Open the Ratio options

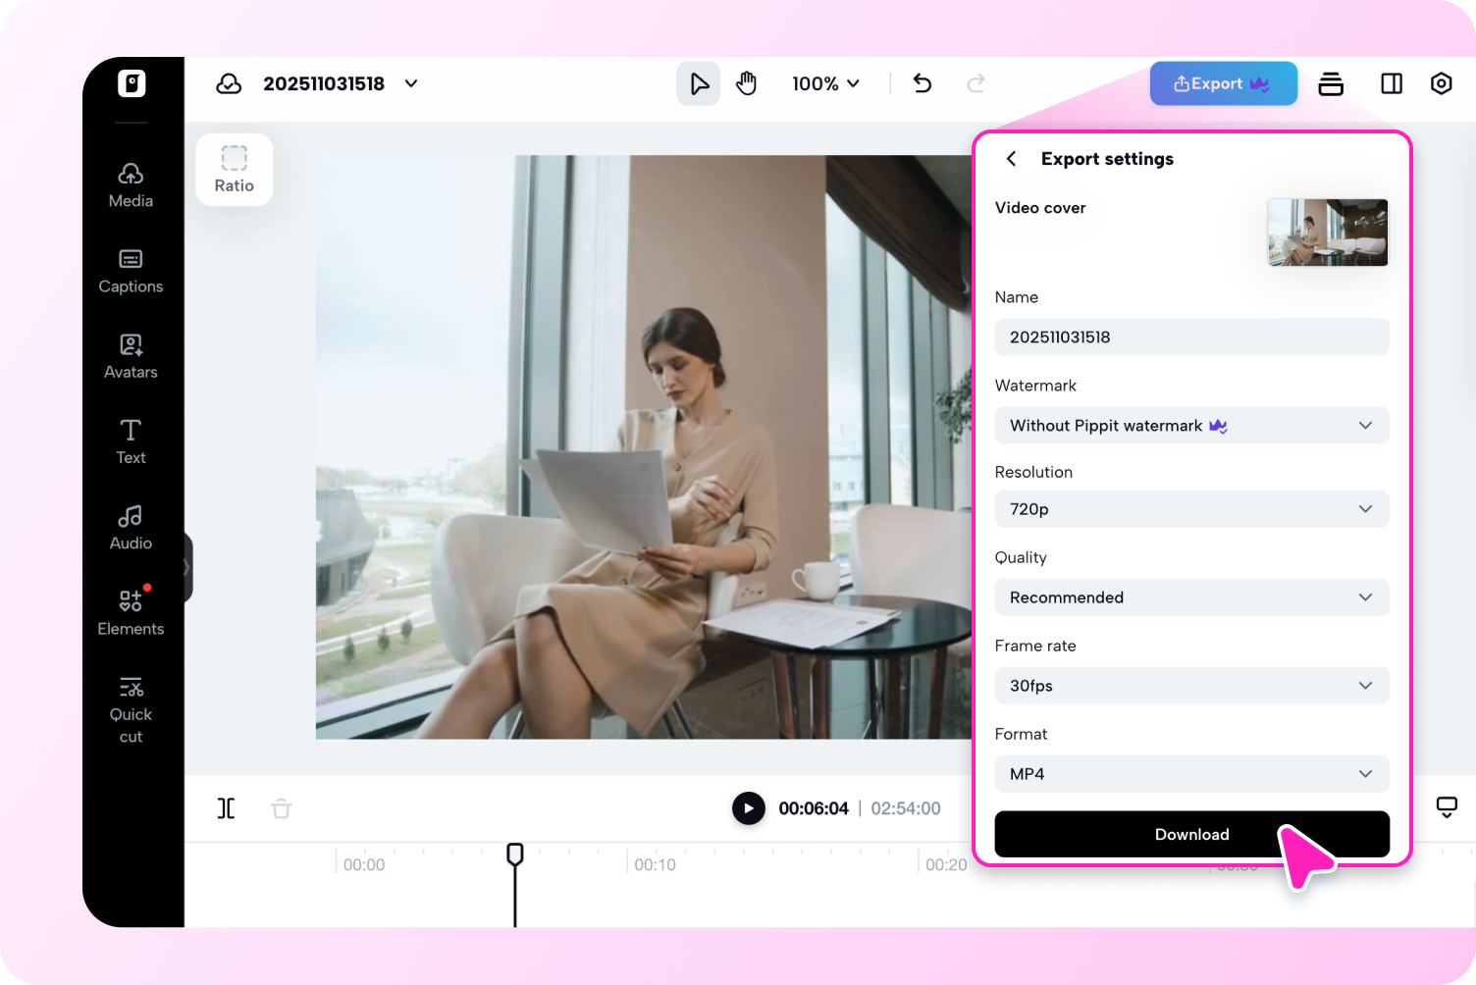pos(235,170)
